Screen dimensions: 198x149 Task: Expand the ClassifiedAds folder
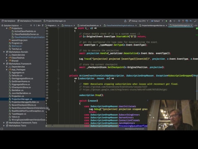click(x=7, y=58)
